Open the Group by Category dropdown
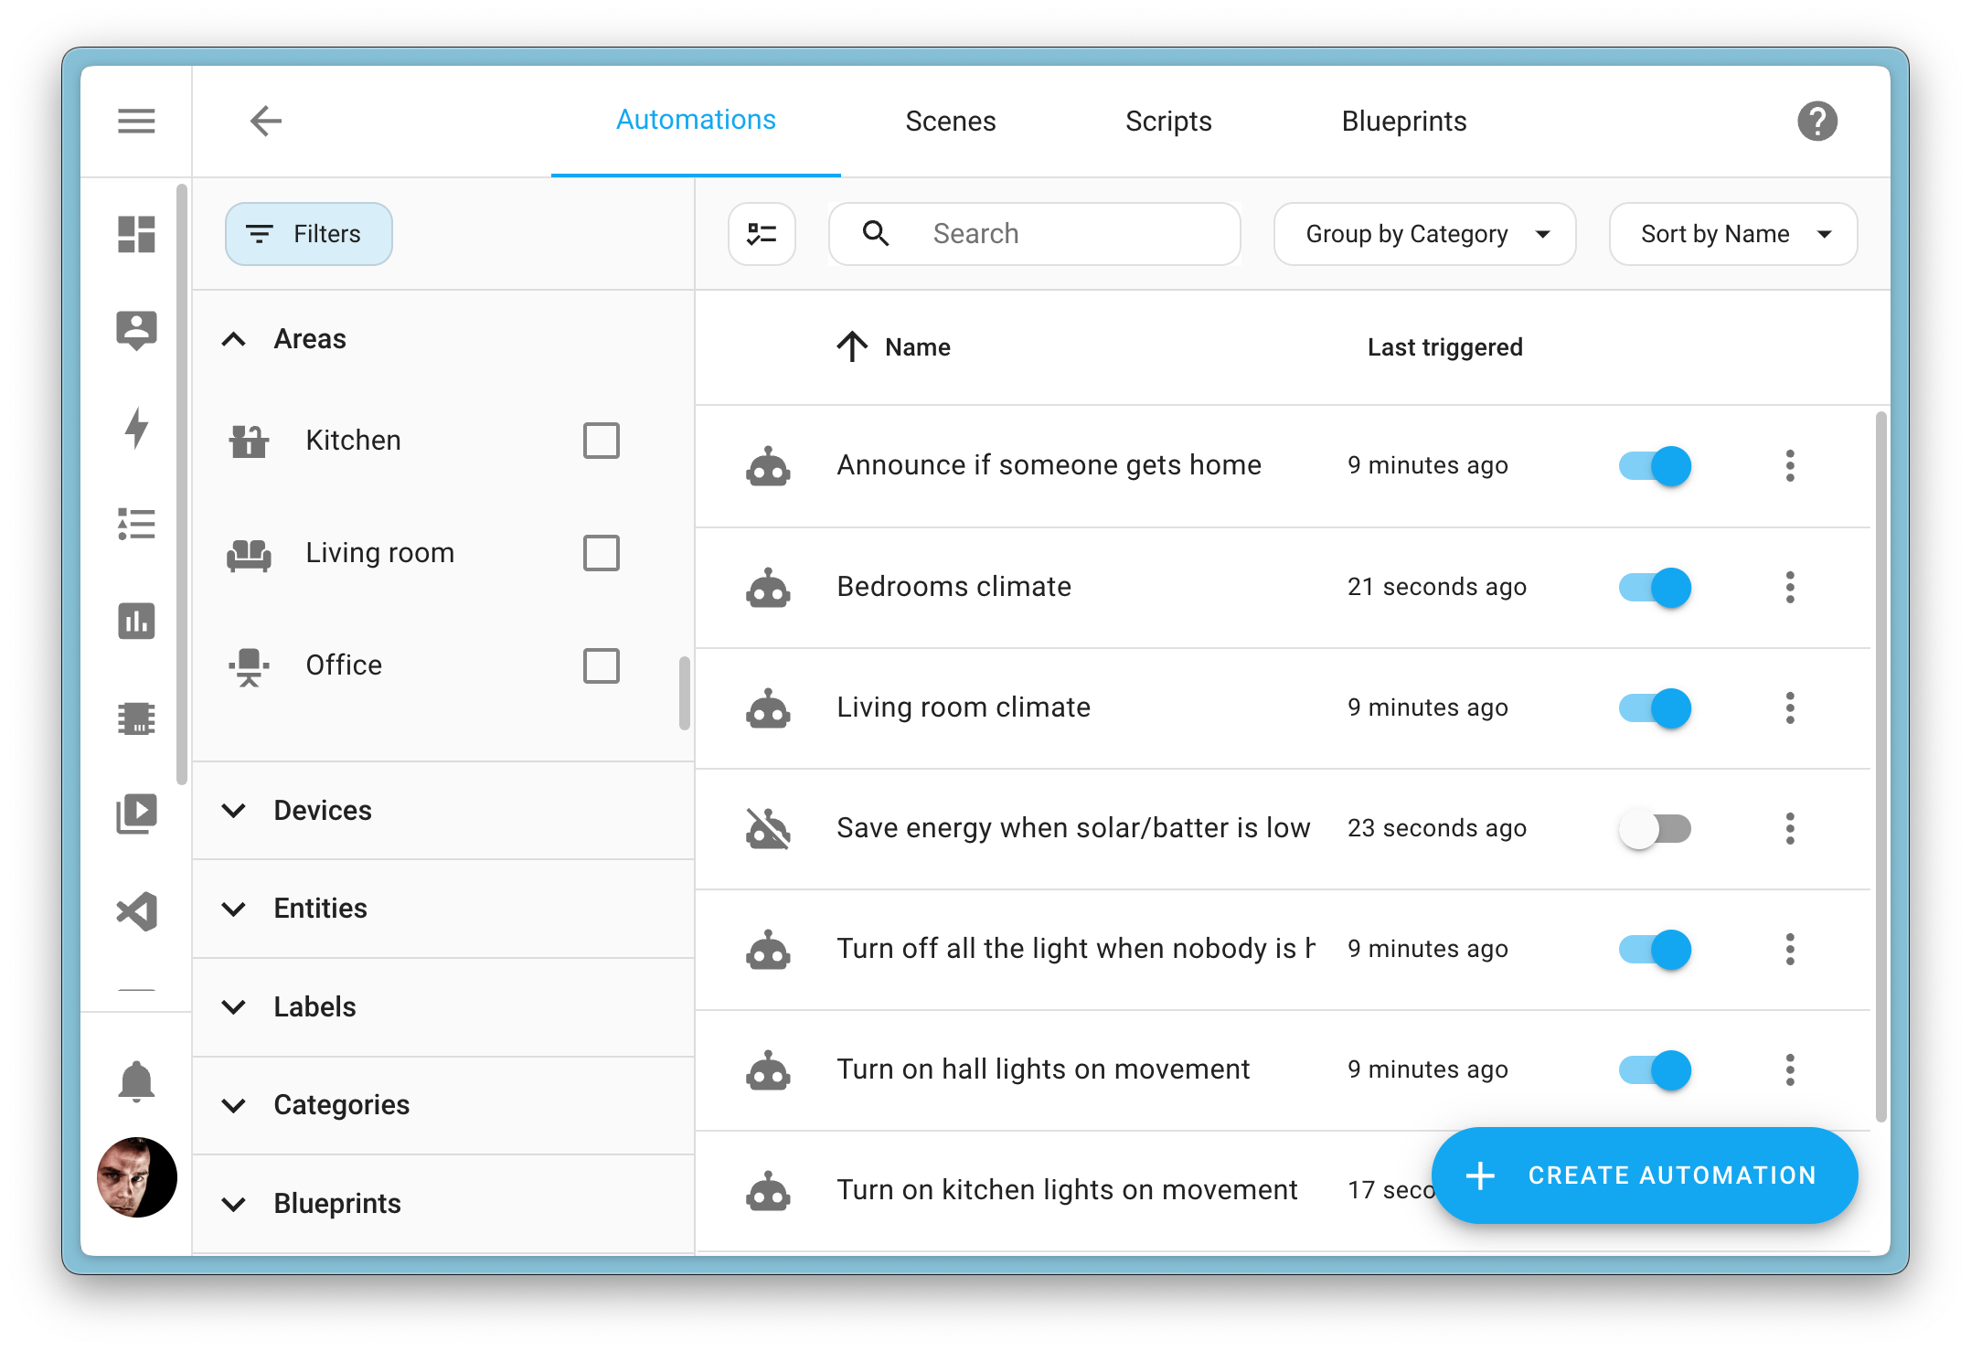Viewport: 1971px width, 1351px height. [x=1424, y=234]
